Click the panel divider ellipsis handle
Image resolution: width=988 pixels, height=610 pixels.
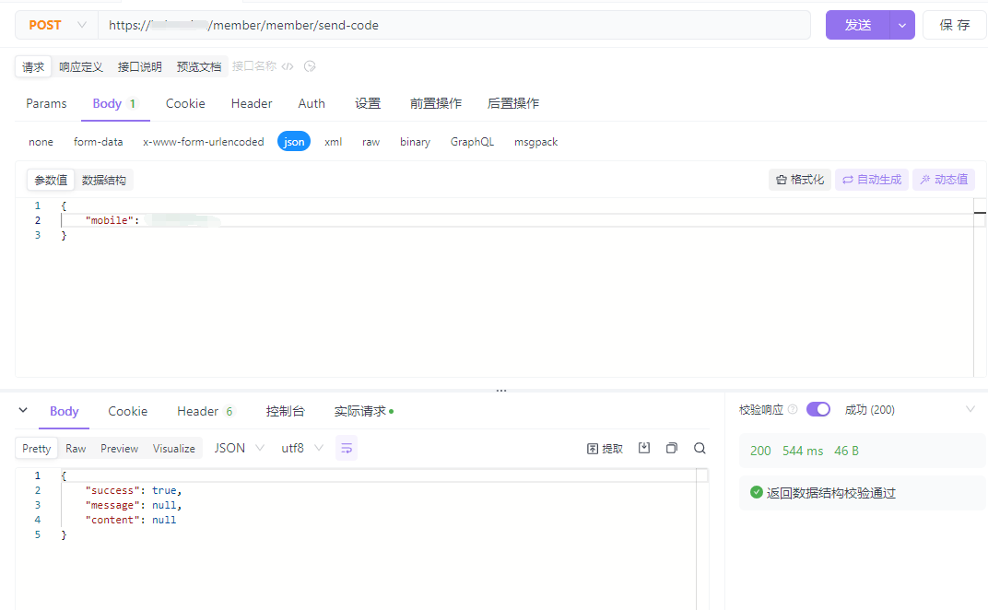tap(501, 390)
